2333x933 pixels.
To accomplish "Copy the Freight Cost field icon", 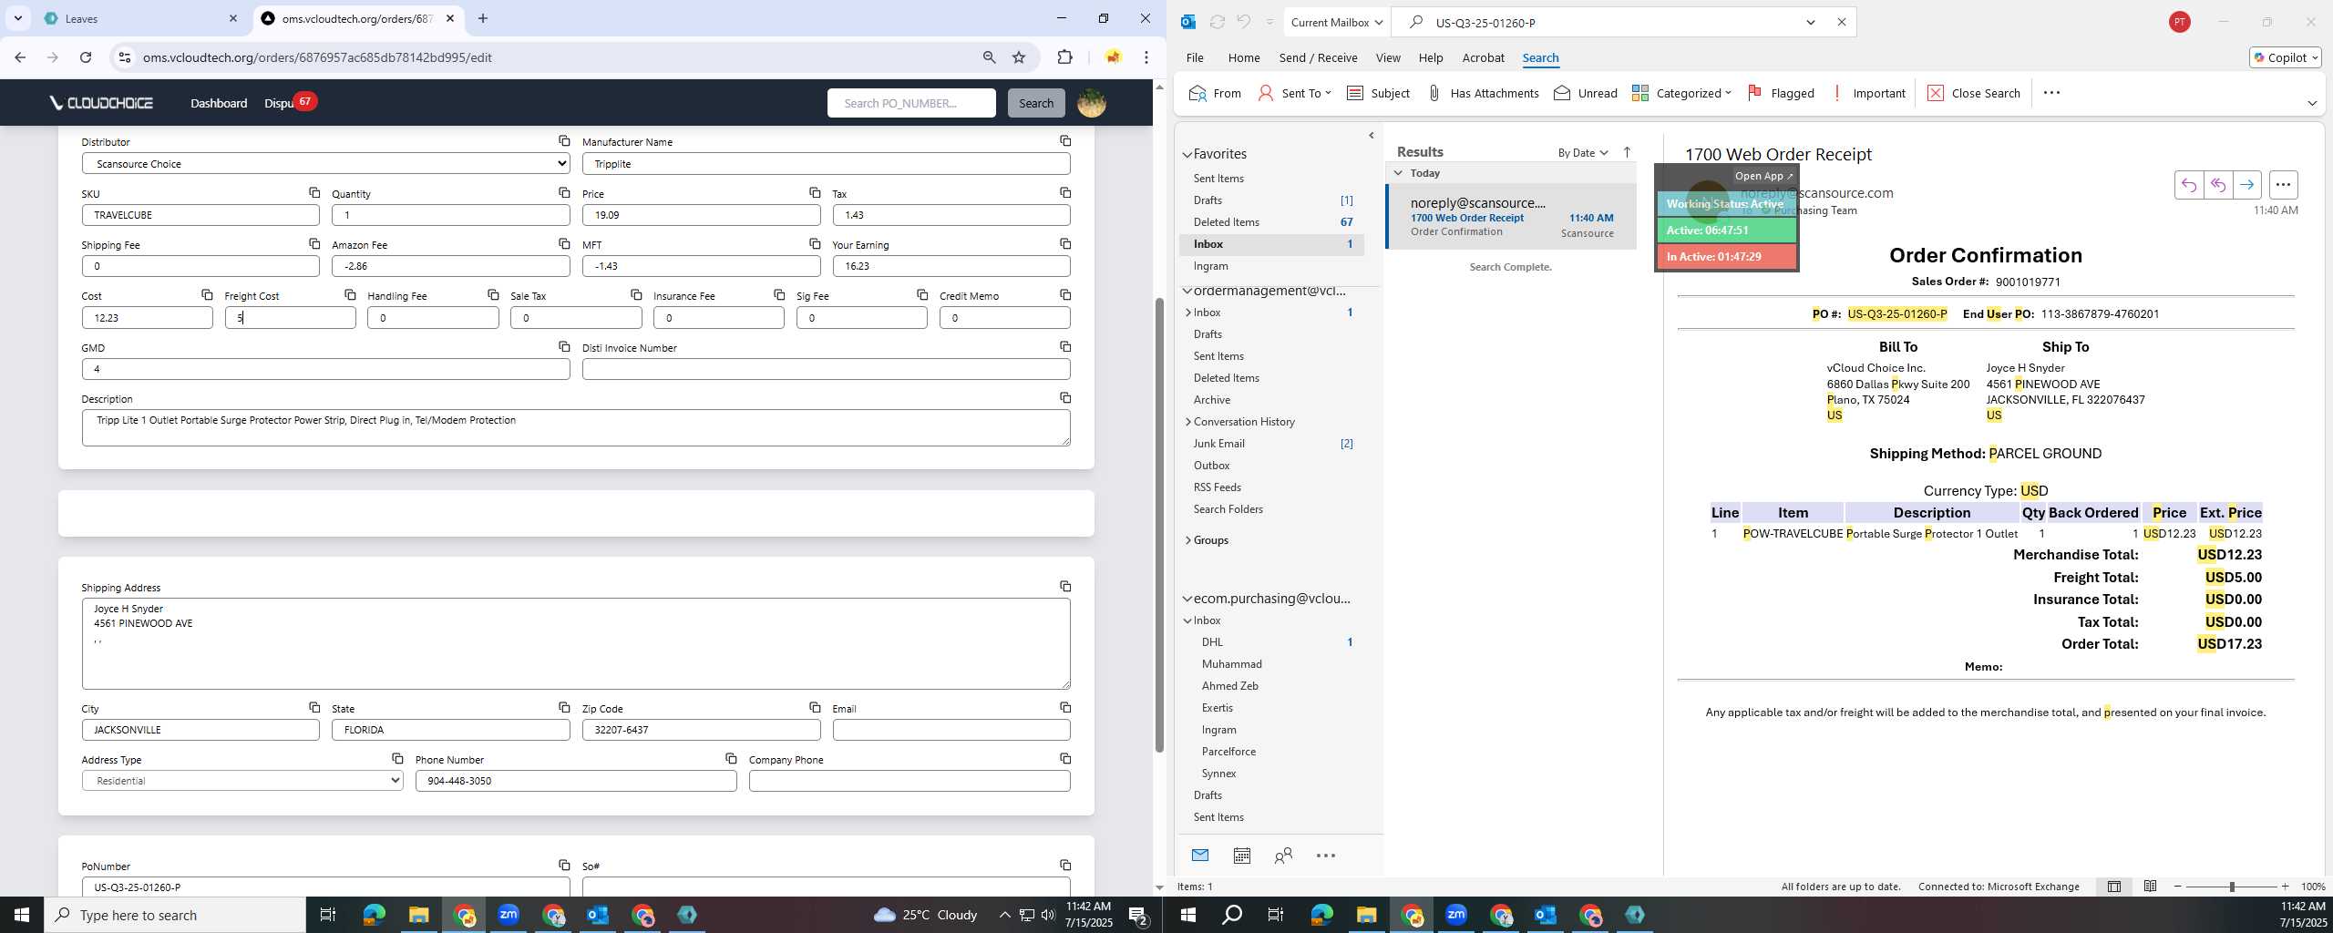I will point(350,294).
